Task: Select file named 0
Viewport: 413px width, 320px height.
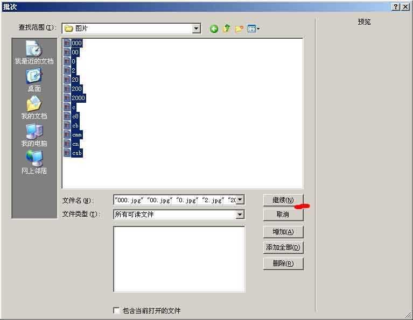Action: [73, 61]
